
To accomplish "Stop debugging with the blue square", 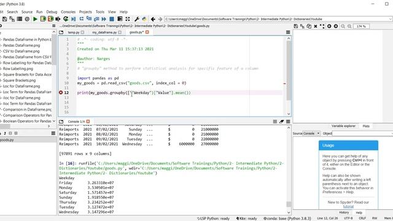I will point(112,19).
